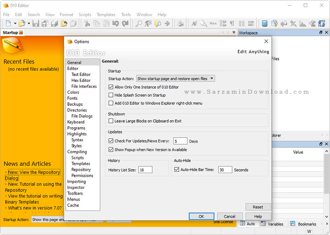Click the OK button in Options

pyautogui.click(x=201, y=216)
